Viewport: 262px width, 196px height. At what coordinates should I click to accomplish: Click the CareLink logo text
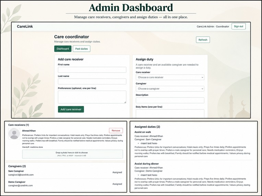pyautogui.click(x=25, y=26)
